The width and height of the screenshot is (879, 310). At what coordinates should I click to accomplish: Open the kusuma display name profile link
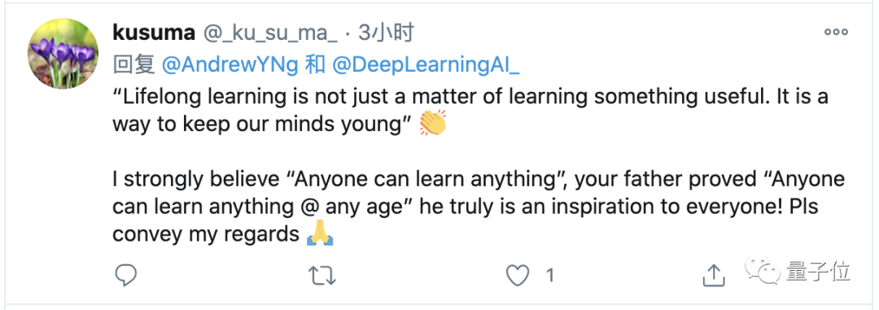[154, 33]
